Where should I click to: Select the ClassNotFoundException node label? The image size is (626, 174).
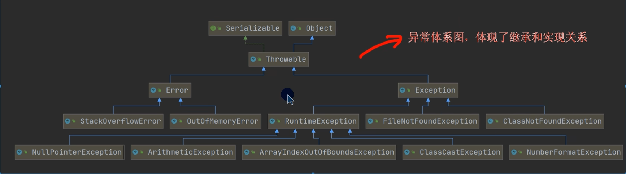pyautogui.click(x=552, y=121)
